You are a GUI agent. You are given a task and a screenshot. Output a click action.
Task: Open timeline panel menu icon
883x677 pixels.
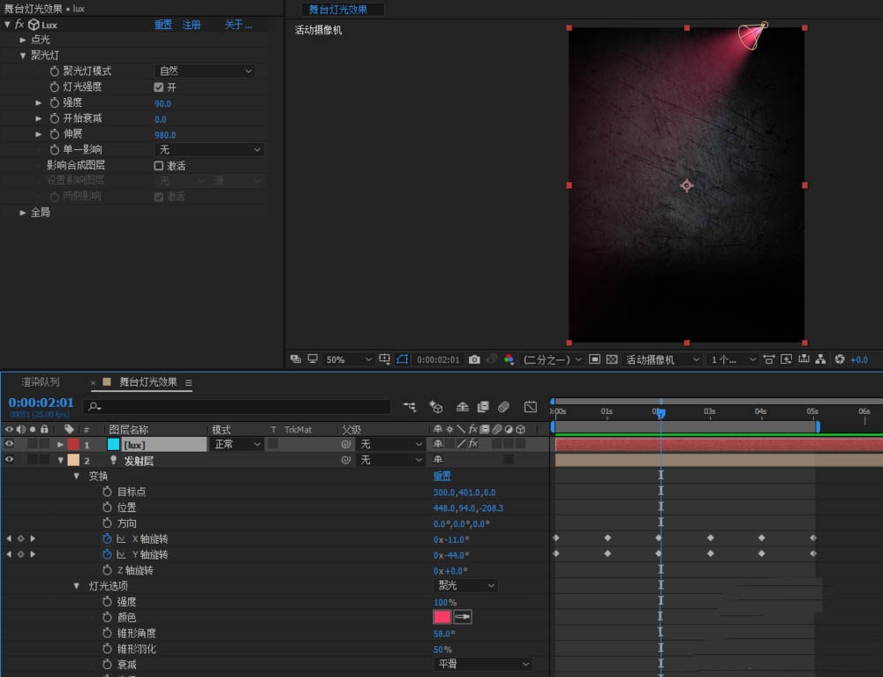click(189, 383)
